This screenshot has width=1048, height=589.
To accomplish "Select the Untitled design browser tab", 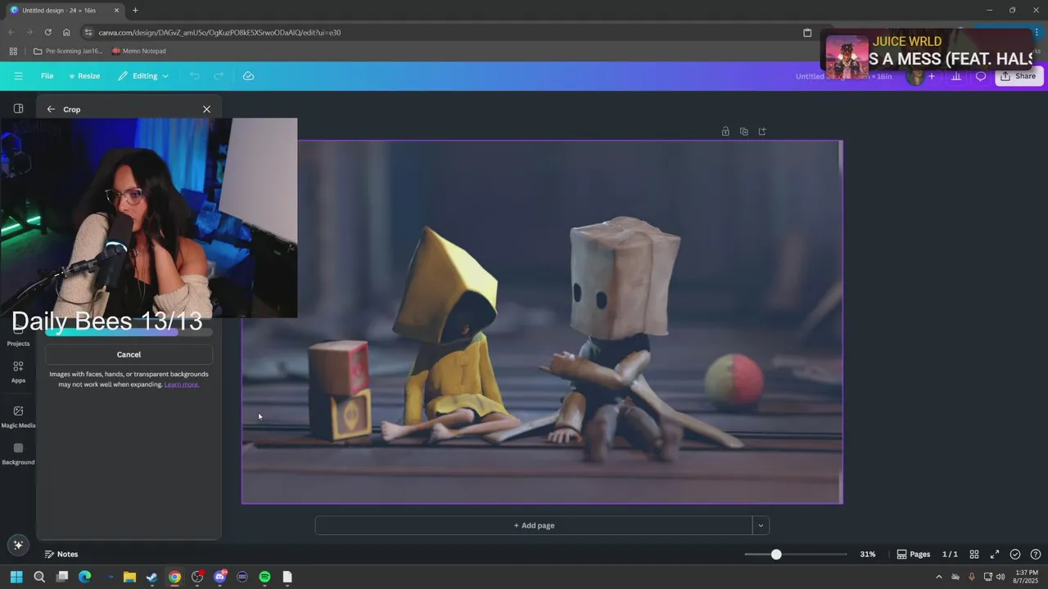I will click(x=62, y=11).
